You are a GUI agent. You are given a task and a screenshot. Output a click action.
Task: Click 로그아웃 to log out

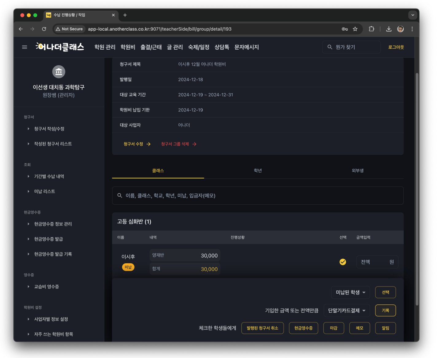[x=396, y=47]
